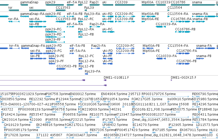Click protein tsr-PA
The height and width of the screenshot is (139, 218).
pyautogui.click(x=14, y=46)
